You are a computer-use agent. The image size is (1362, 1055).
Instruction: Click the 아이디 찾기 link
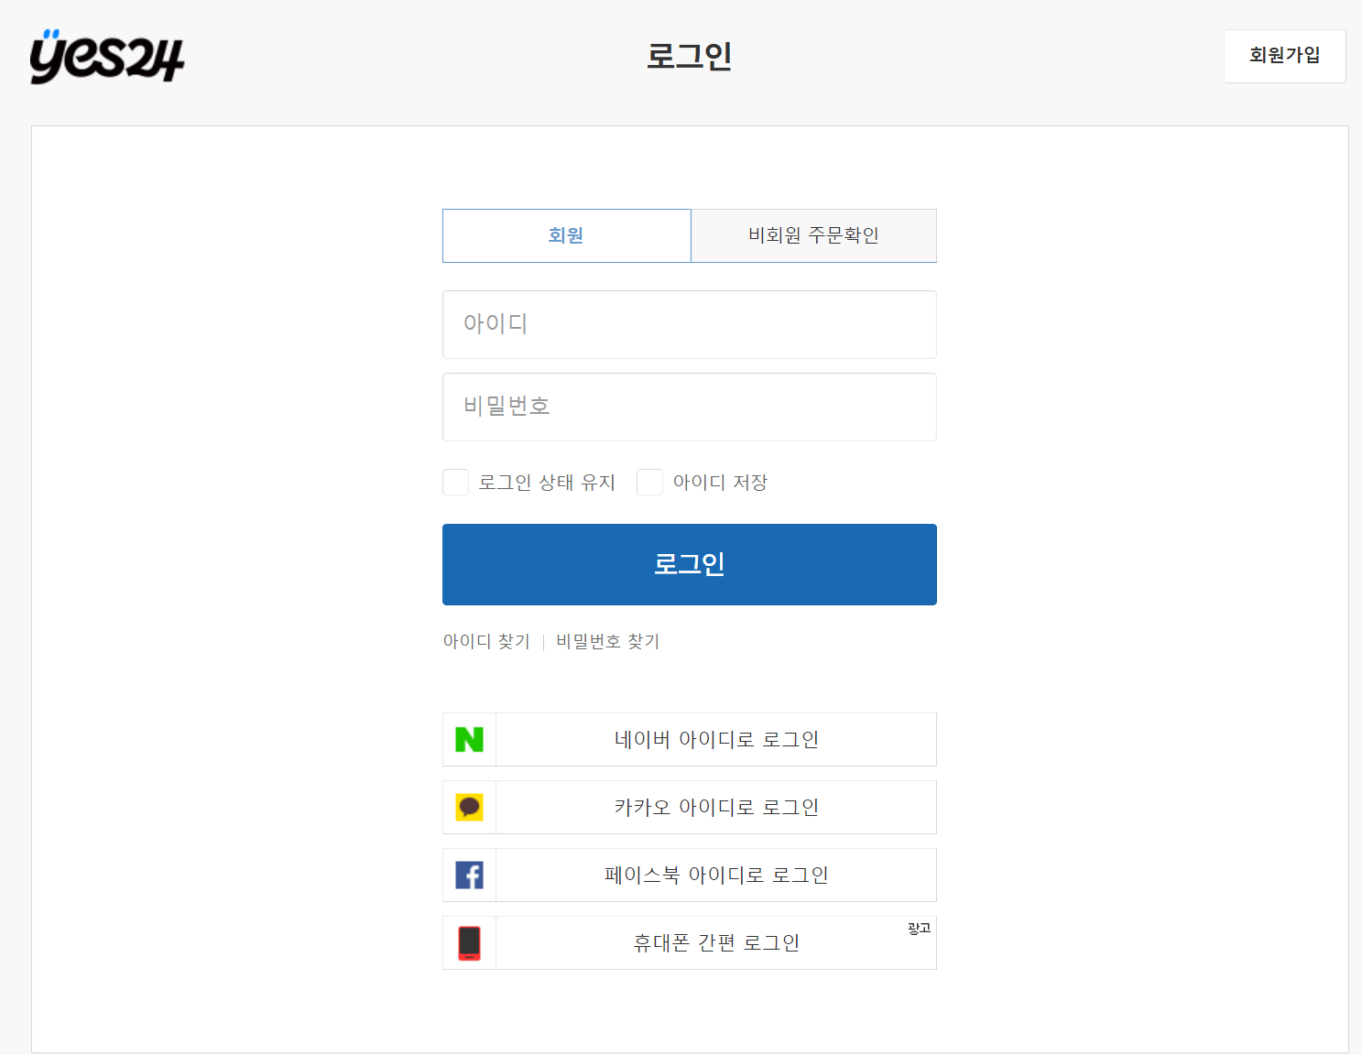tap(486, 641)
